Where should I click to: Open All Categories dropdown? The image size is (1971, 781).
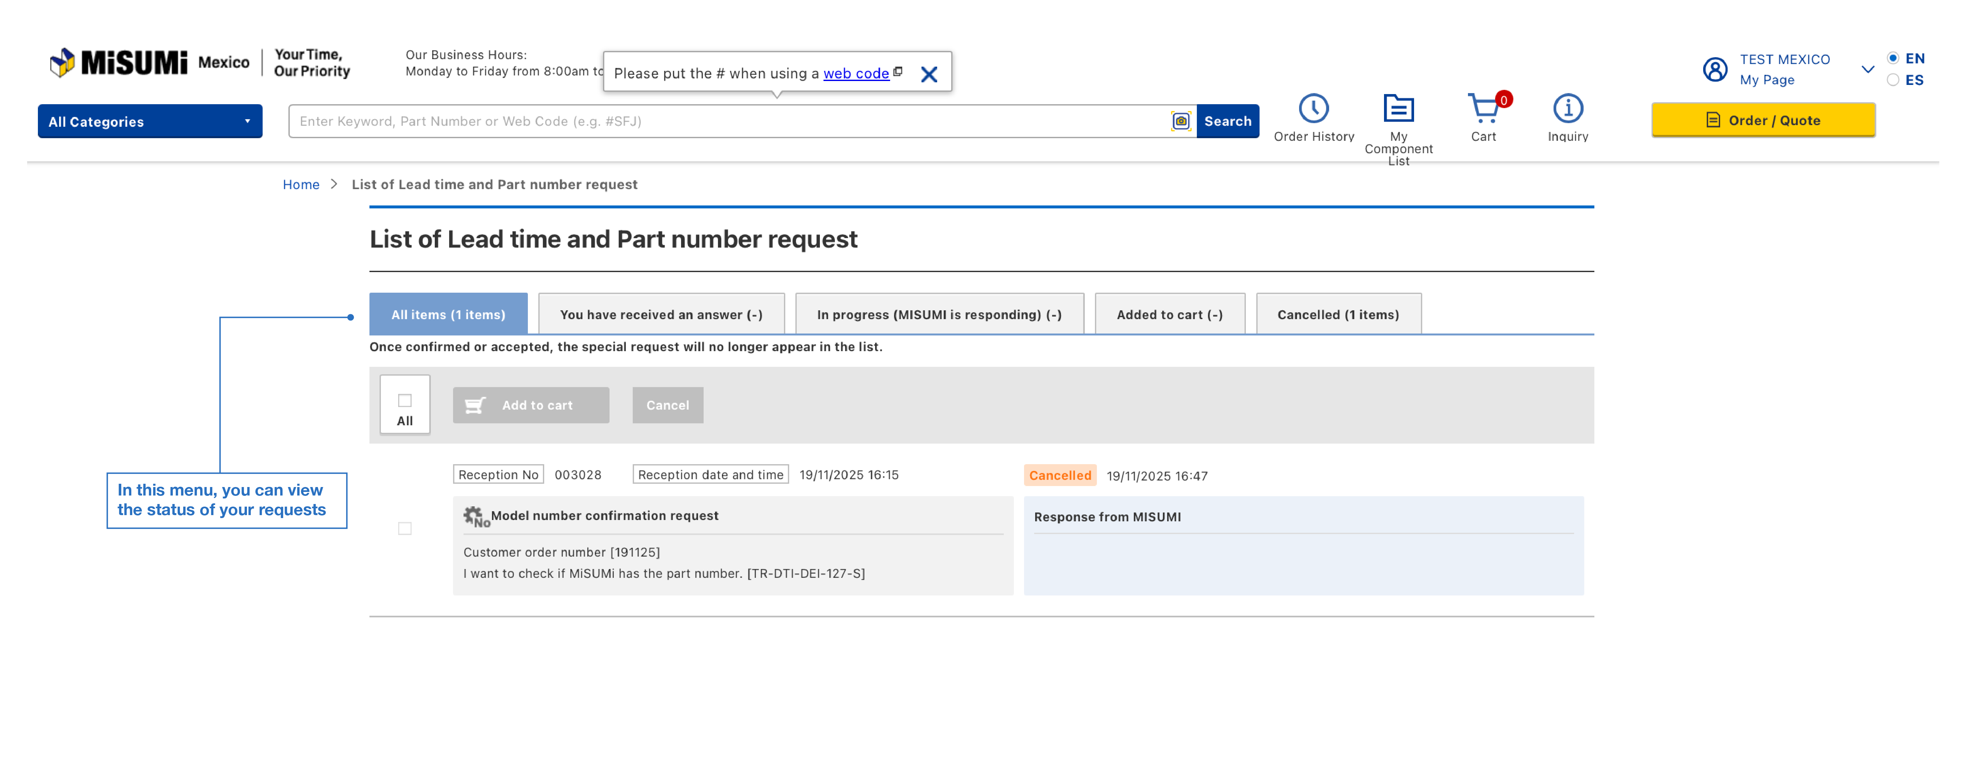click(x=150, y=121)
